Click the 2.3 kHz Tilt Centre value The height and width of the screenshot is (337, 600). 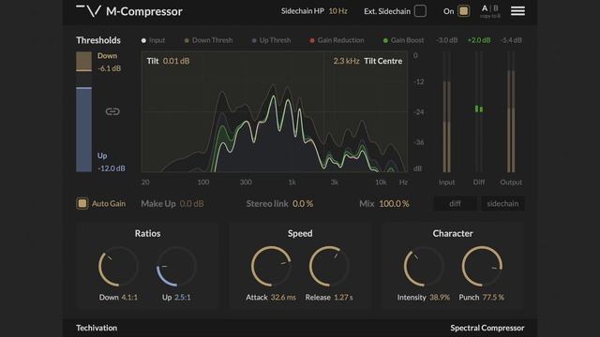(x=346, y=61)
